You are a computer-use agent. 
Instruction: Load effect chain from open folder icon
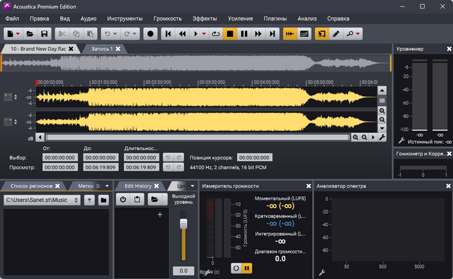click(x=154, y=199)
